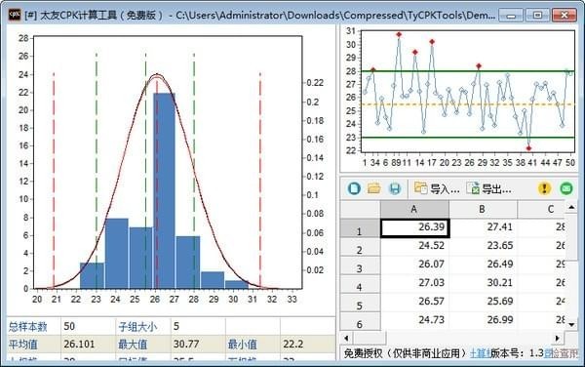Open file using the folder icon
This screenshot has width=585, height=367.
coord(374,188)
